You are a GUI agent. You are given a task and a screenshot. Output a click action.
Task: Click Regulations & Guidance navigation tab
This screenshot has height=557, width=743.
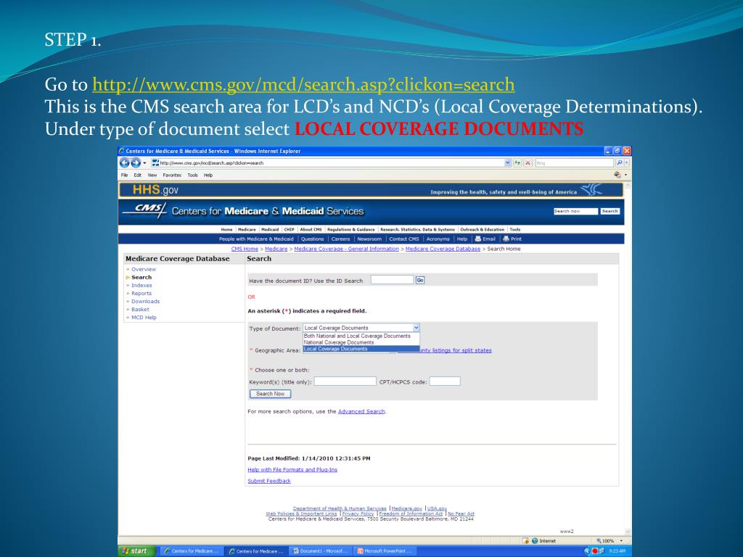click(x=351, y=230)
